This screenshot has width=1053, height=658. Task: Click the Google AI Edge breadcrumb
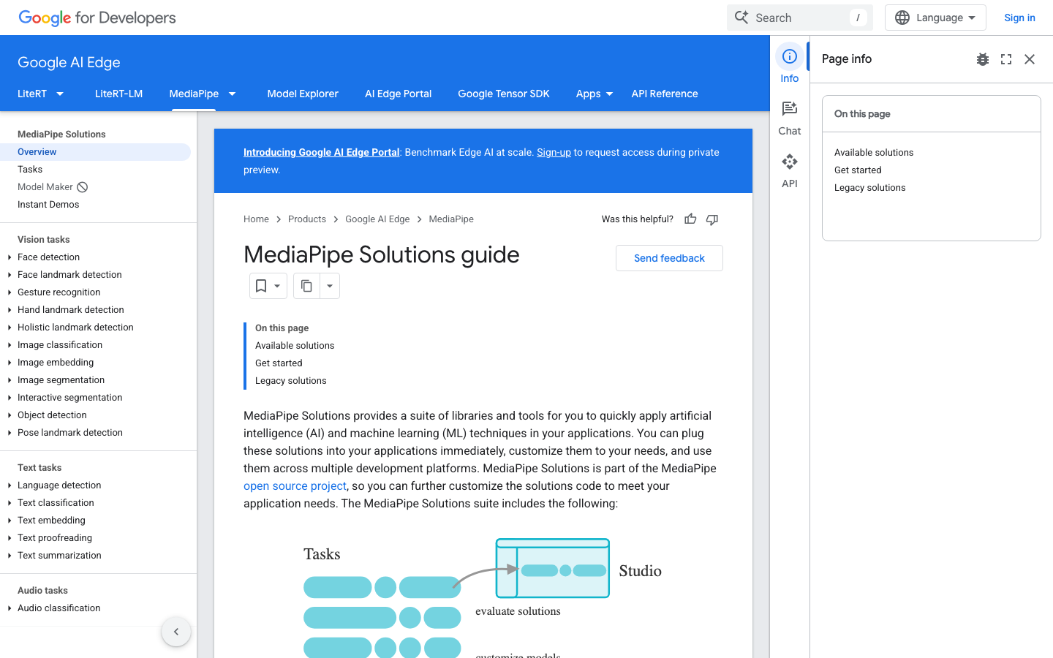coord(377,219)
